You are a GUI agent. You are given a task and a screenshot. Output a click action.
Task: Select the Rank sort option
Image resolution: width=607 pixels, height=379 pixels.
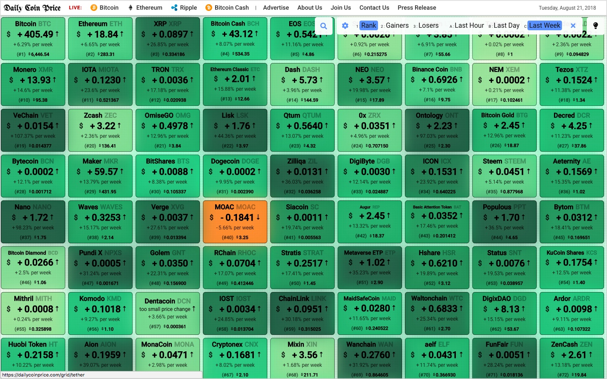tap(368, 26)
